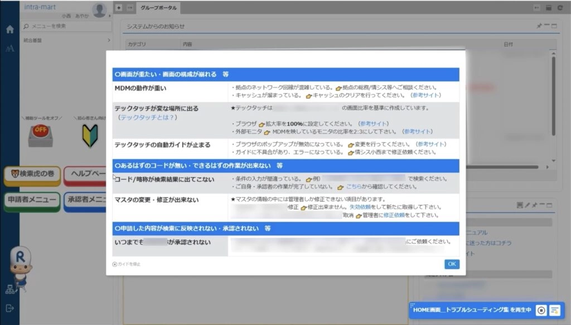Add a new tab with the plus icon
The height and width of the screenshot is (325, 571).
[119, 8]
